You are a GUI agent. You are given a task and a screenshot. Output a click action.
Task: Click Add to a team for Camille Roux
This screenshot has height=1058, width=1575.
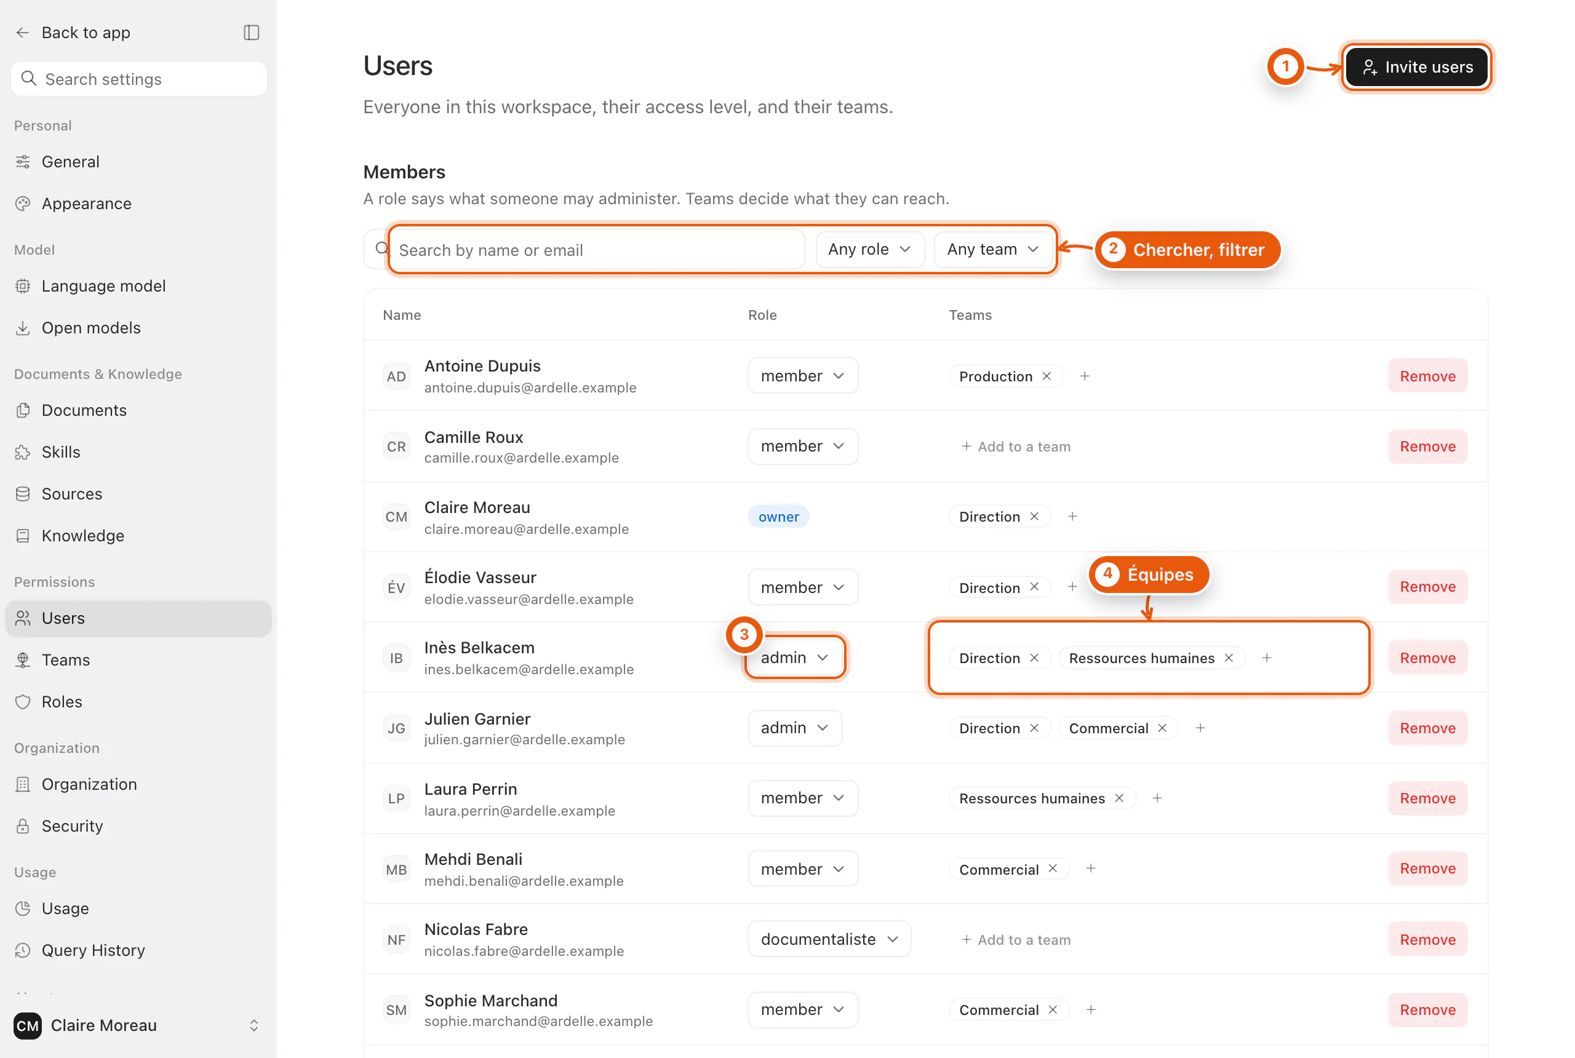point(1016,446)
